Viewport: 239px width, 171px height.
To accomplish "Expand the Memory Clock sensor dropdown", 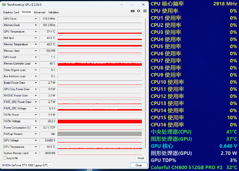I will coord(36,25).
